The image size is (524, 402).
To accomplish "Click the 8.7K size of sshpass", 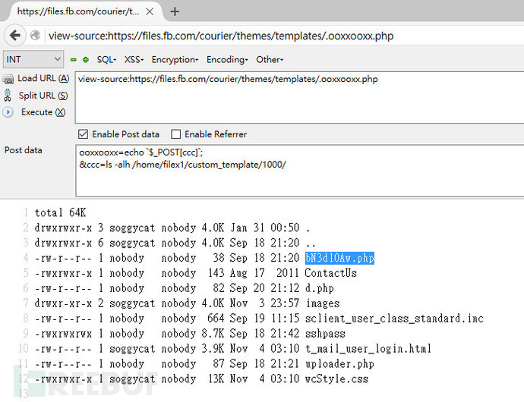I will pyautogui.click(x=213, y=334).
